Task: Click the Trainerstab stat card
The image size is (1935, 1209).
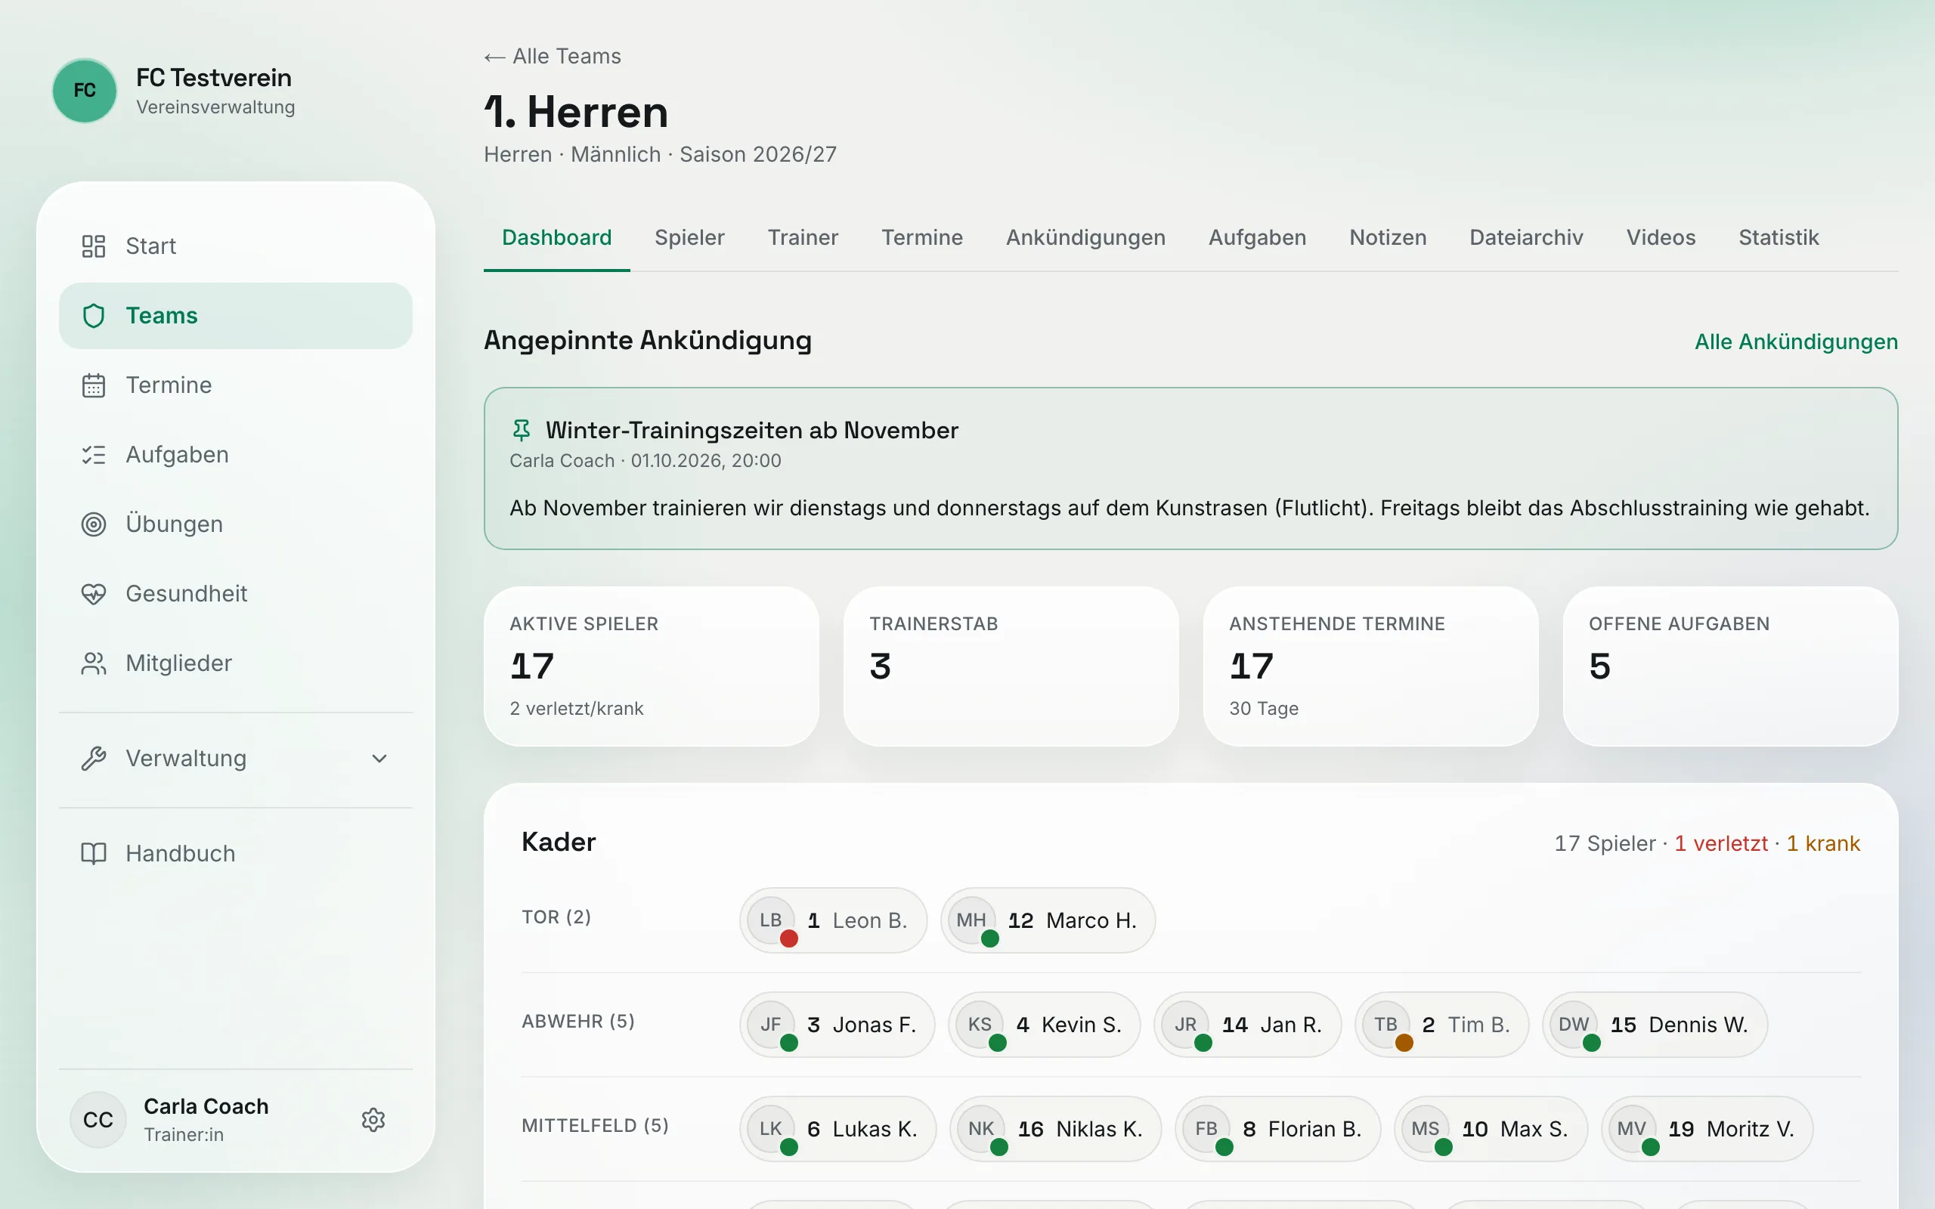Action: click(1011, 667)
